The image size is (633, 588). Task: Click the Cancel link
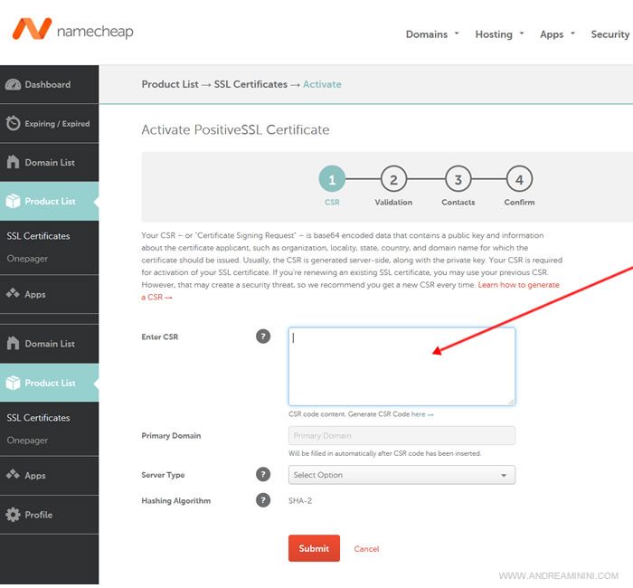coord(366,549)
